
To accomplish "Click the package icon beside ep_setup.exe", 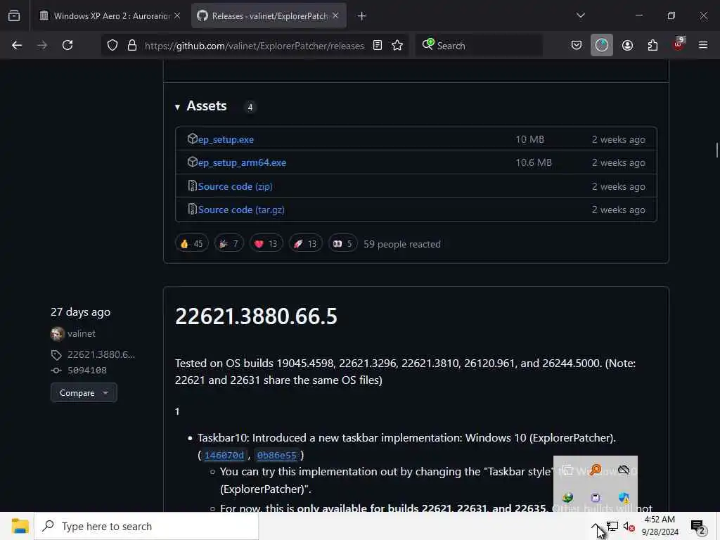I will pos(193,139).
